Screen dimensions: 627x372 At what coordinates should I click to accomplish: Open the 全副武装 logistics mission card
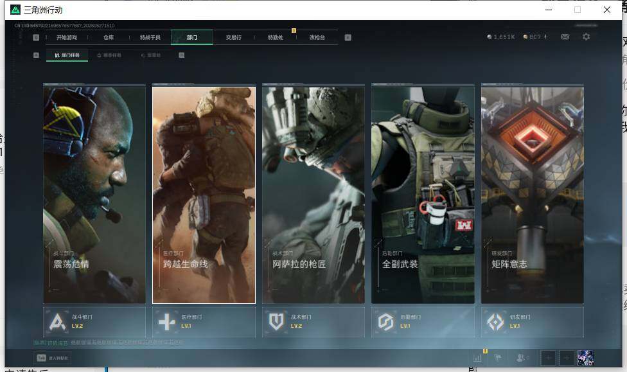(423, 195)
